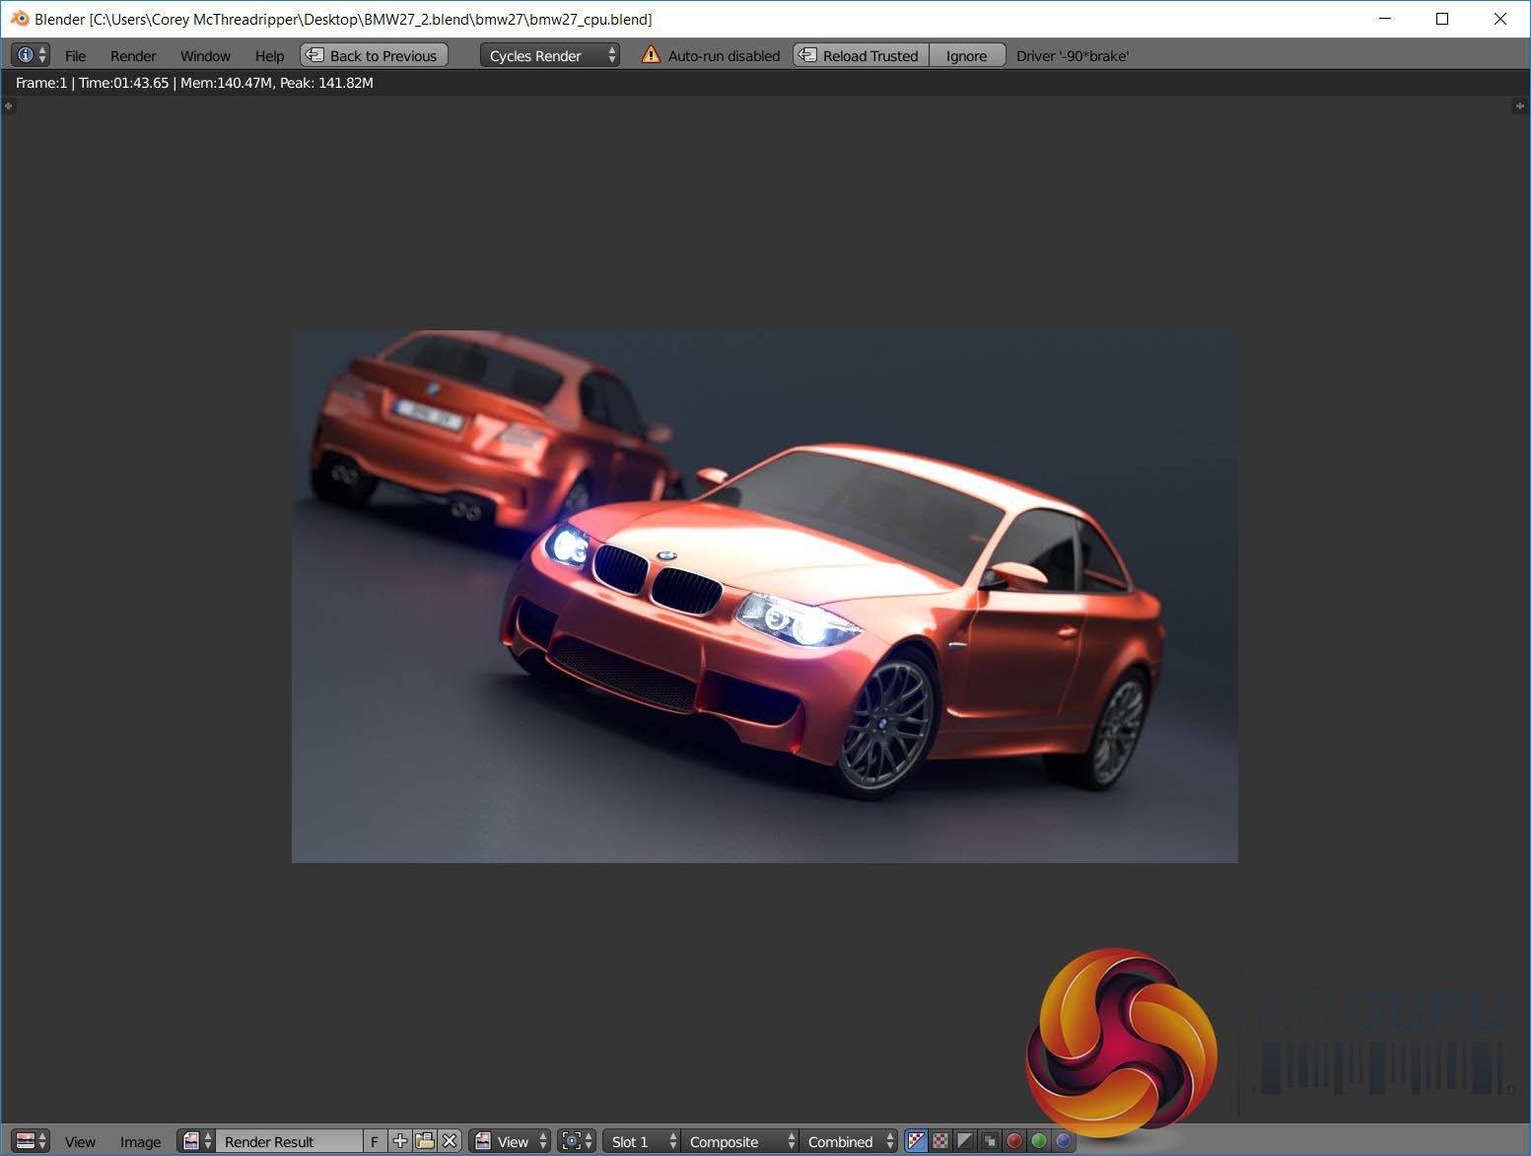The width and height of the screenshot is (1531, 1156).
Task: Toggle the F fake user button
Action: [375, 1141]
